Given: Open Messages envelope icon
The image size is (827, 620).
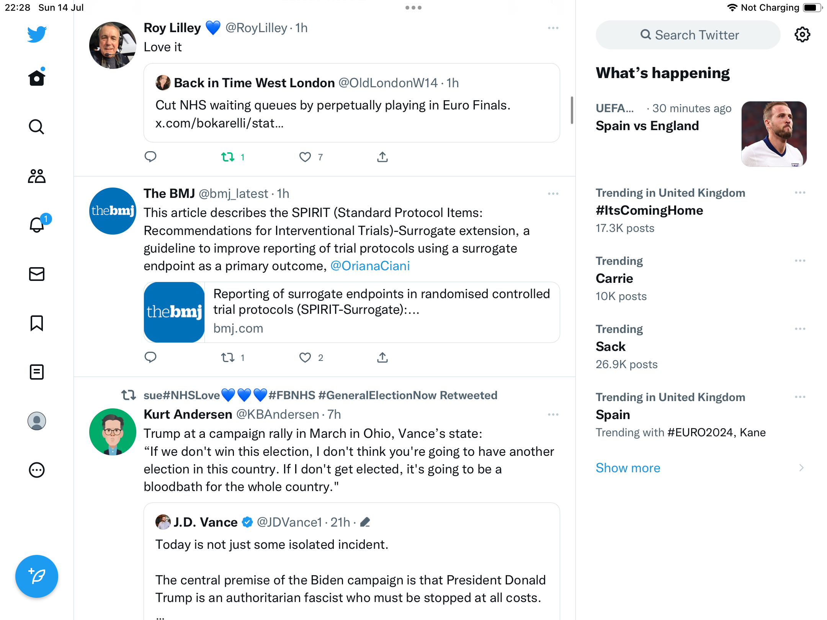Looking at the screenshot, I should [37, 274].
